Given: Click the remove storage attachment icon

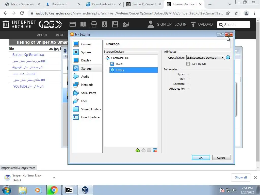Looking at the screenshot, I should (x=155, y=150).
